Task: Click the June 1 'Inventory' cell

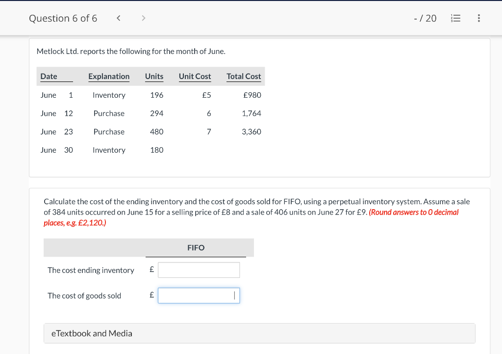Action: pos(109,95)
